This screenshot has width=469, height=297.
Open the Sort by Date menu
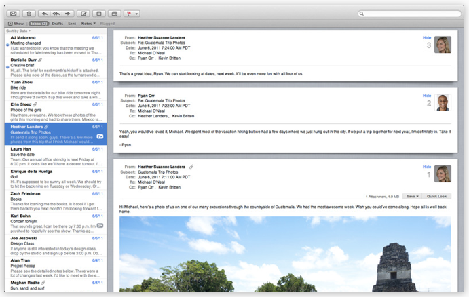coord(18,31)
